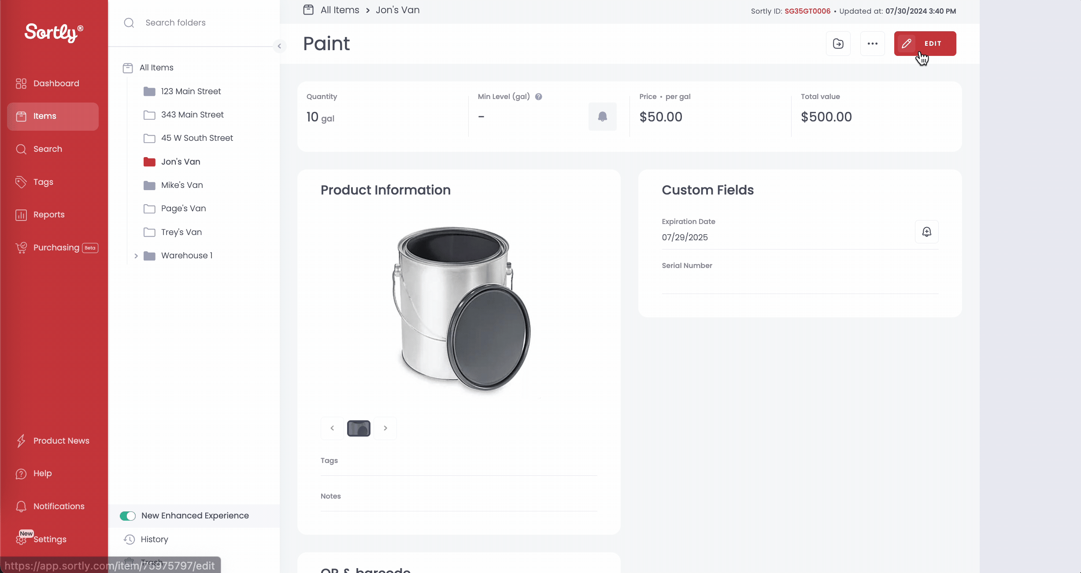Show next product image
The width and height of the screenshot is (1081, 573).
pyautogui.click(x=385, y=428)
